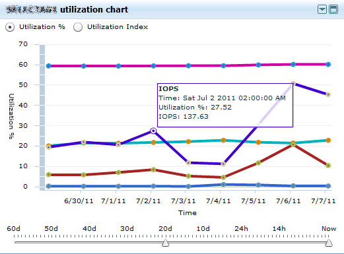Click the 6/30/11 x-axis date label
344x254 pixels.
click(x=79, y=201)
